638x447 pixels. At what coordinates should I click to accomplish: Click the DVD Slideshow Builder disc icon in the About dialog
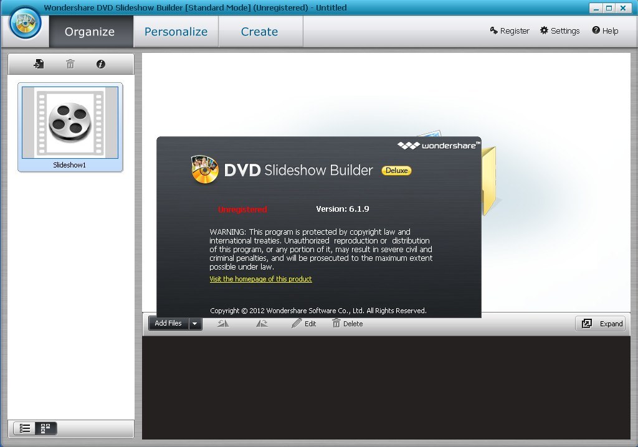coord(204,169)
